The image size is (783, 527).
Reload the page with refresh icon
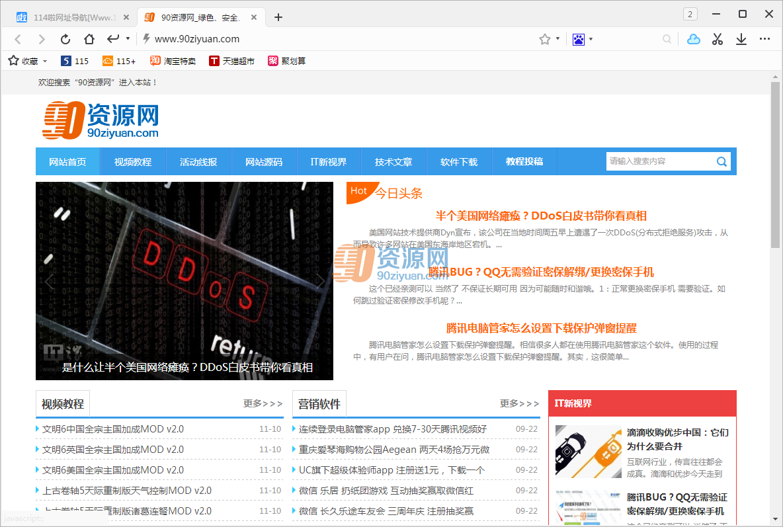tap(65, 39)
